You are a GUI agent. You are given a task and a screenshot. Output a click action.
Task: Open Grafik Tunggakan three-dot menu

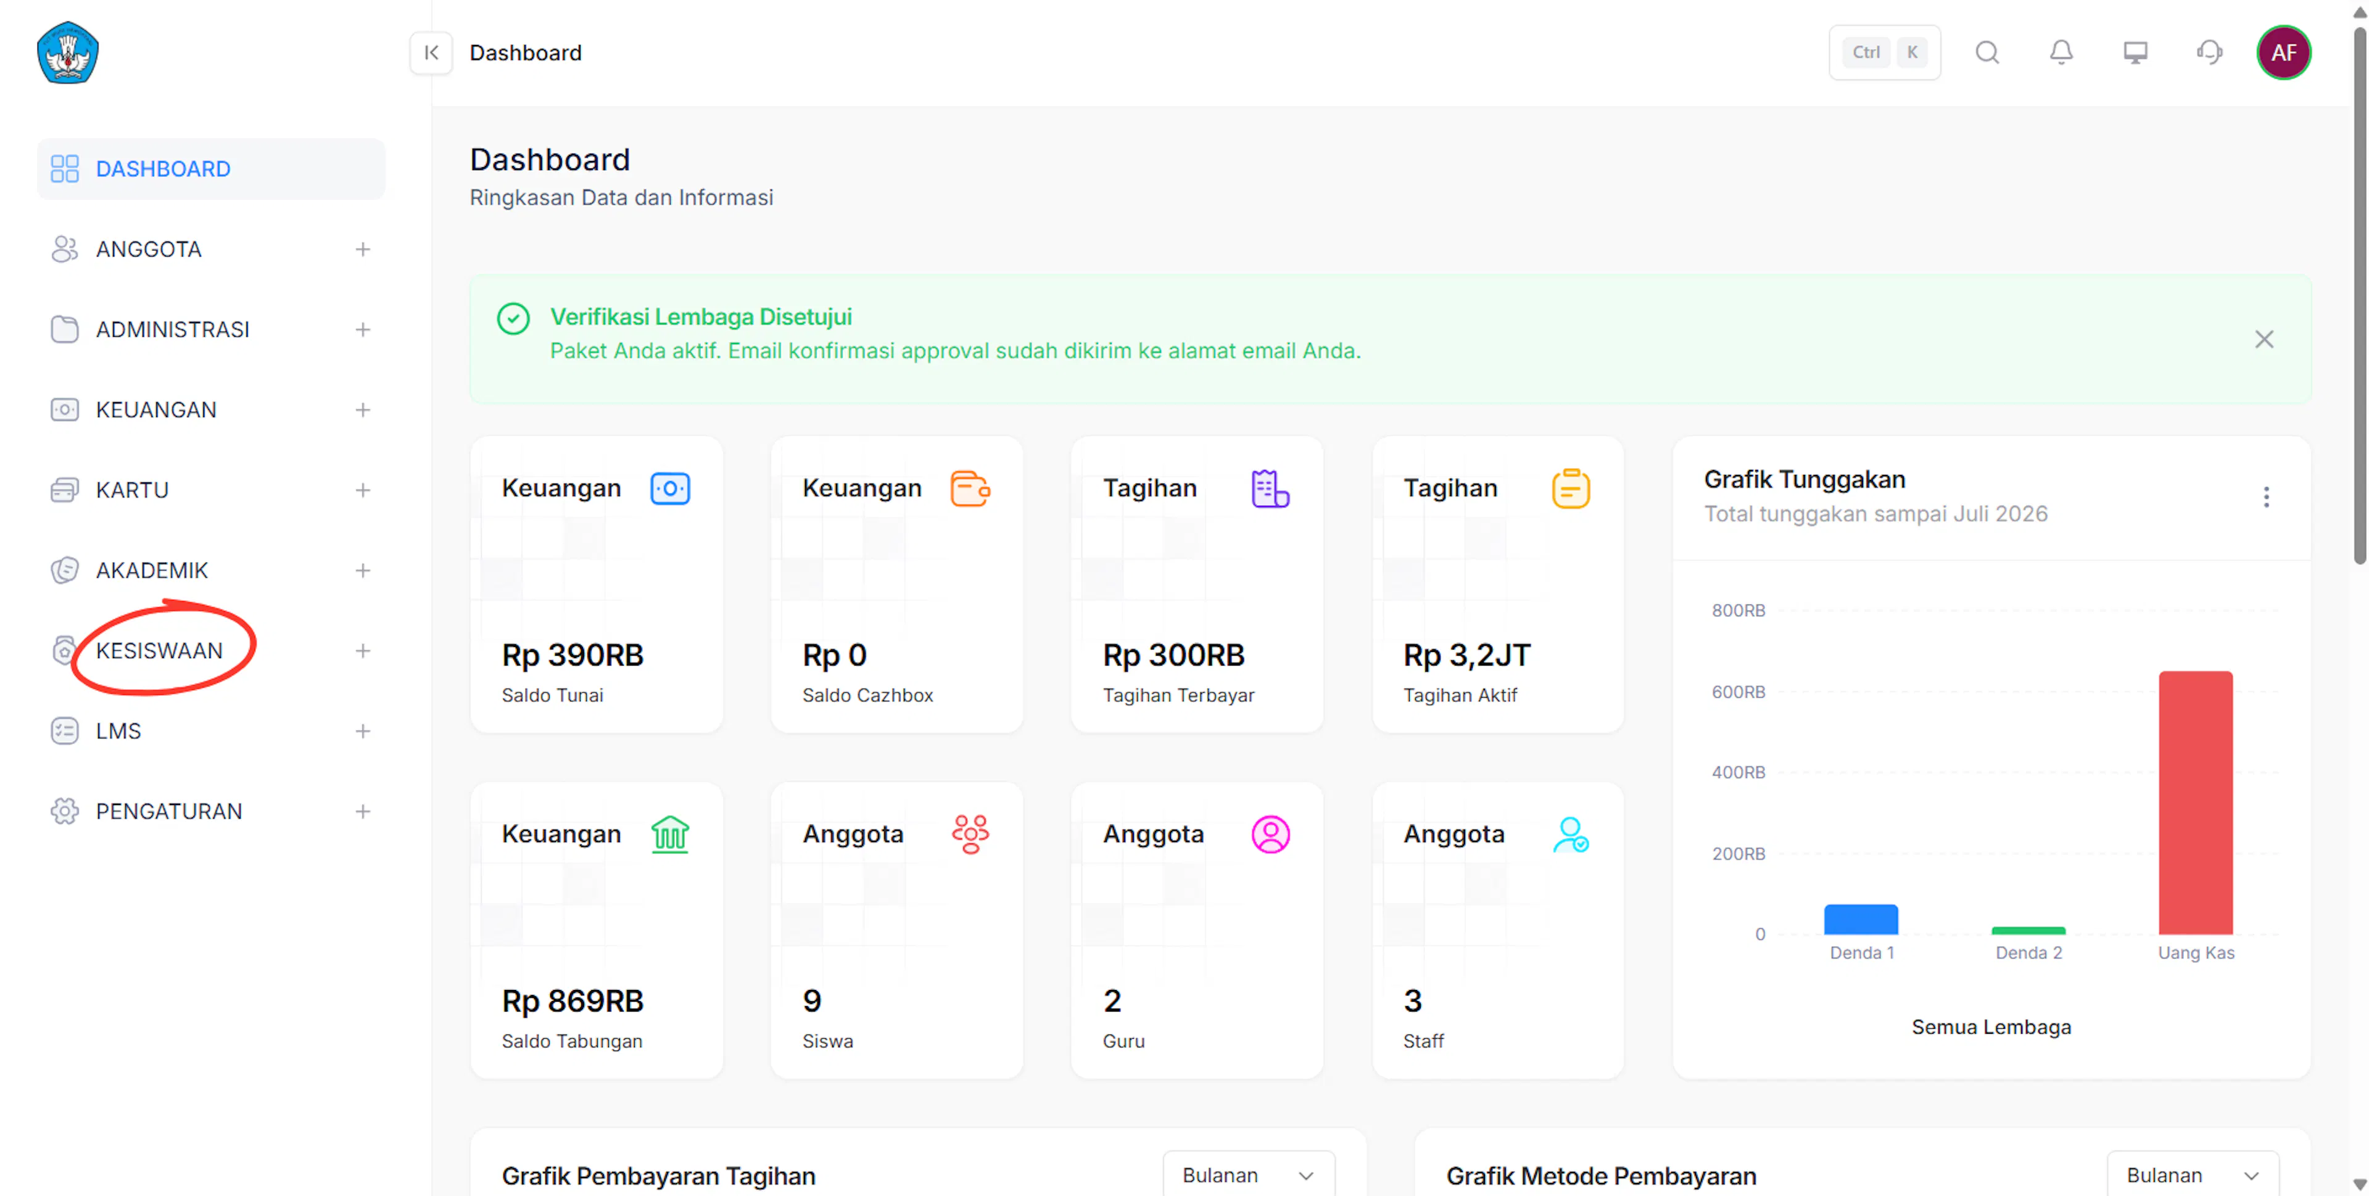click(2266, 497)
